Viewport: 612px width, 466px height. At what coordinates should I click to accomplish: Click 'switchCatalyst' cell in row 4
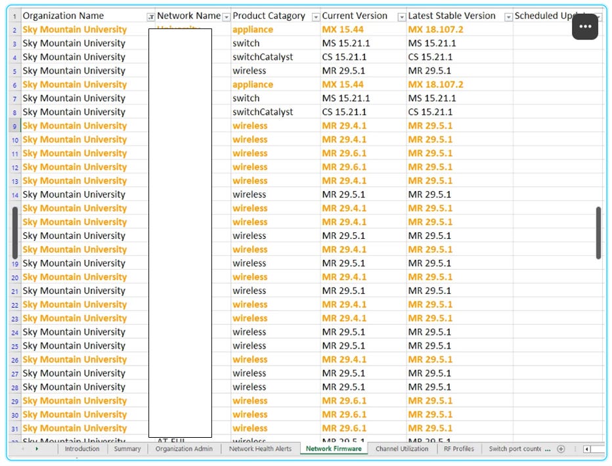tap(276, 57)
